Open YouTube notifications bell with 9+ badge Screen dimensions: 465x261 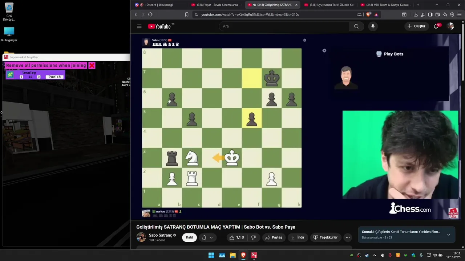coord(437,26)
